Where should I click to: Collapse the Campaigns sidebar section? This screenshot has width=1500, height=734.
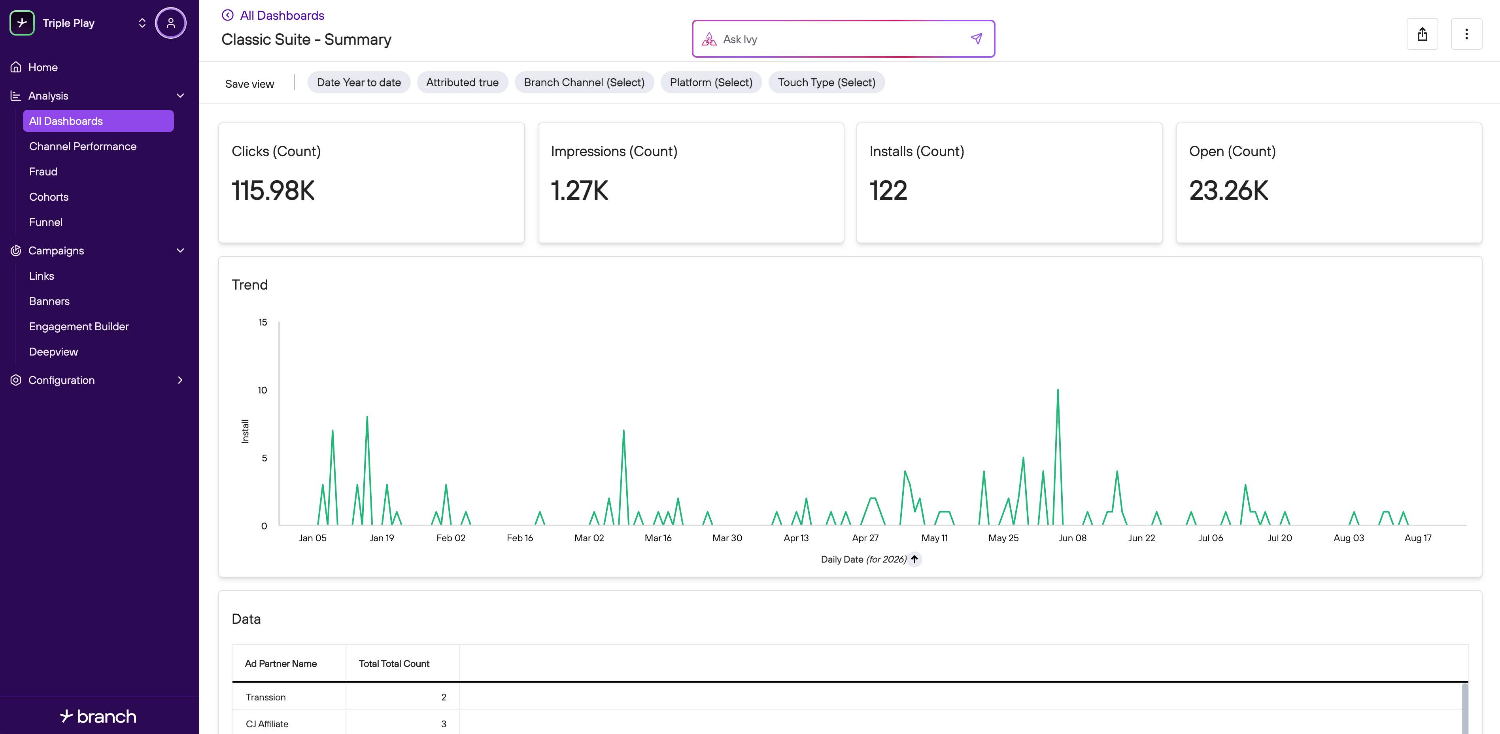pyautogui.click(x=180, y=250)
